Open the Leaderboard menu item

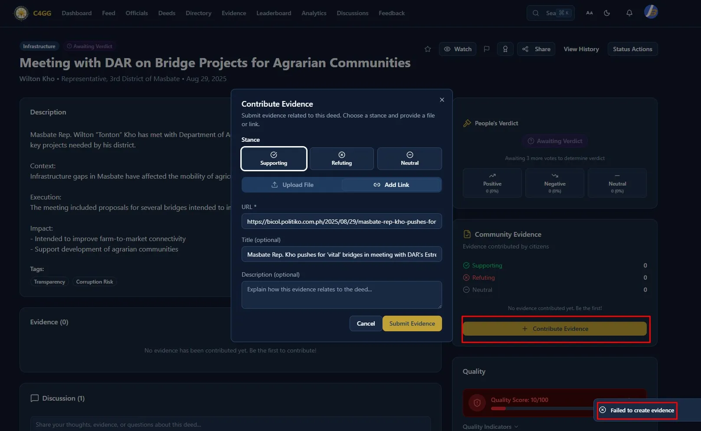click(x=273, y=13)
